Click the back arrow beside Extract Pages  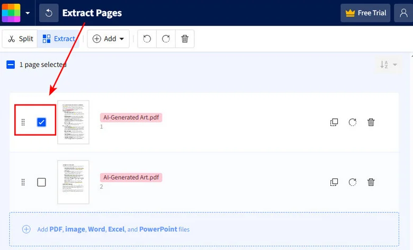49,13
